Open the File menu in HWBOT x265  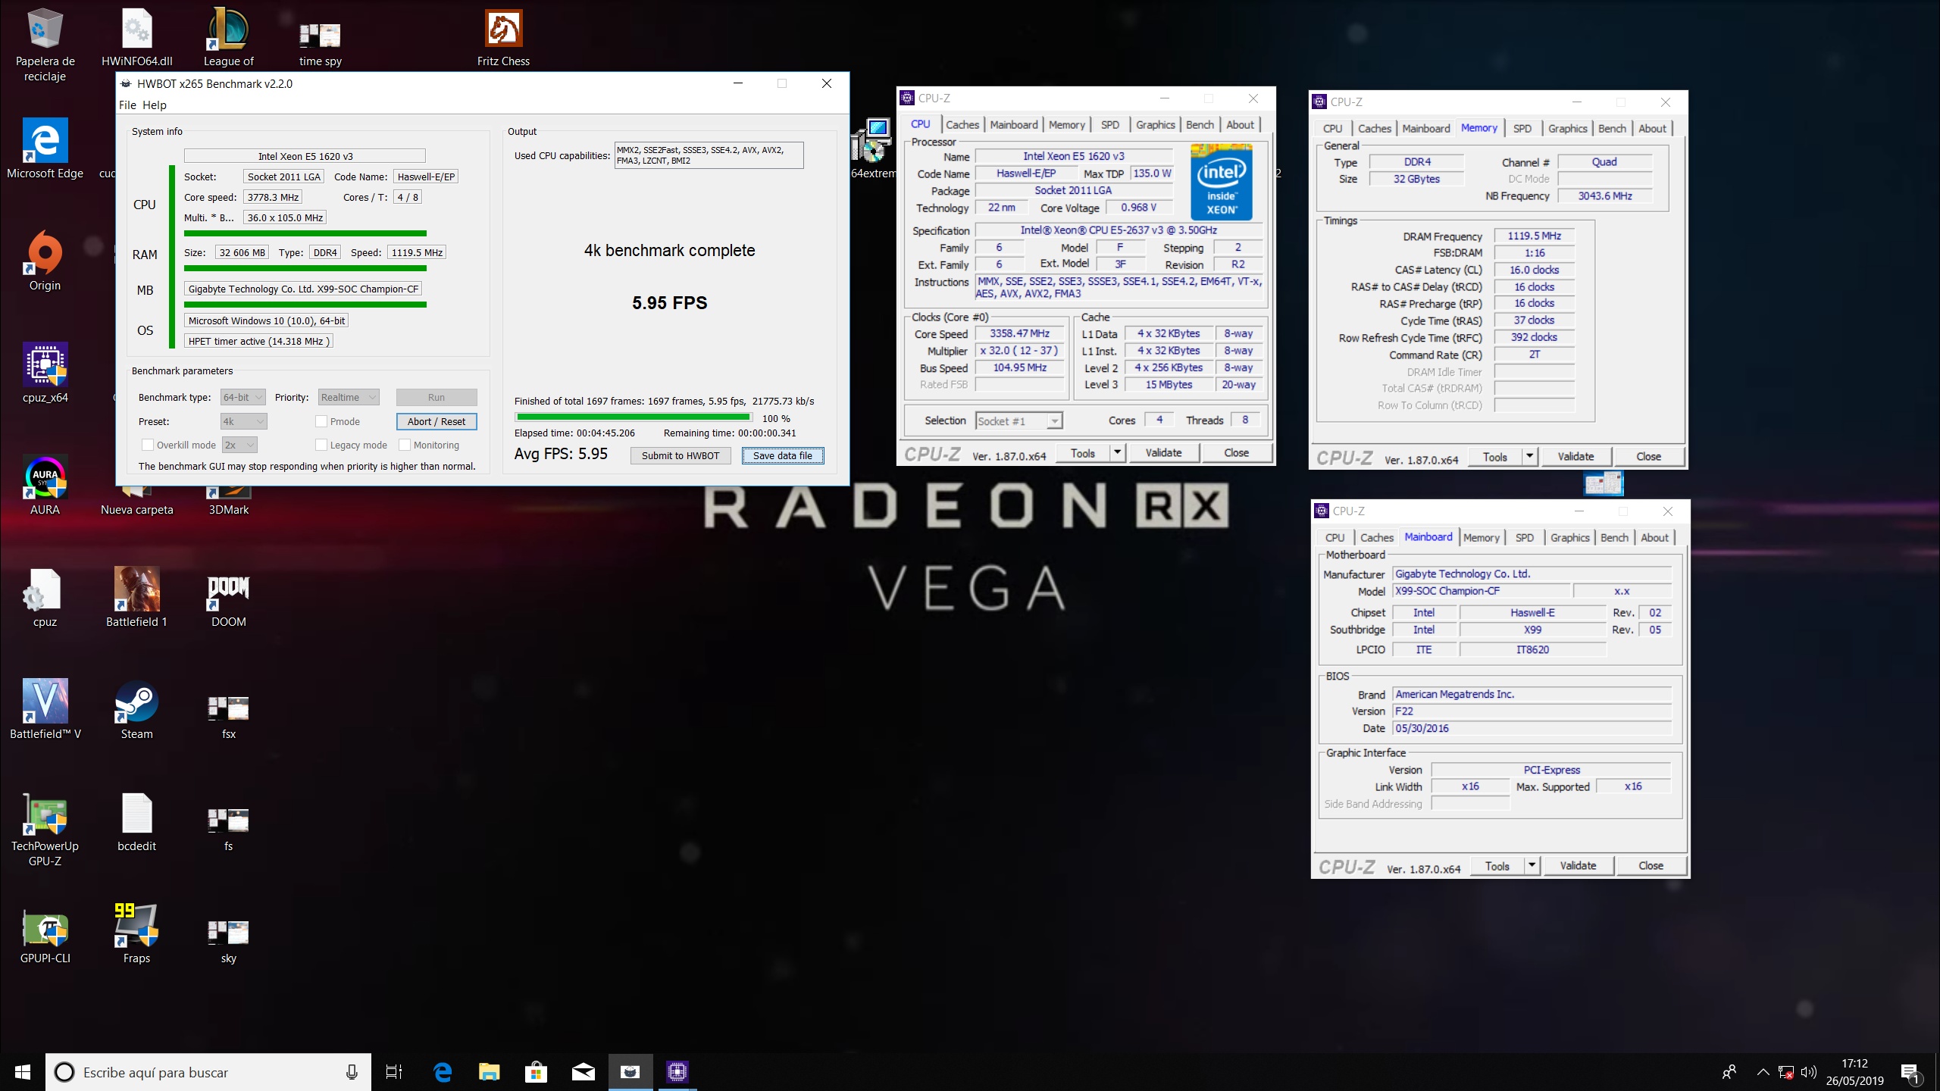(127, 105)
